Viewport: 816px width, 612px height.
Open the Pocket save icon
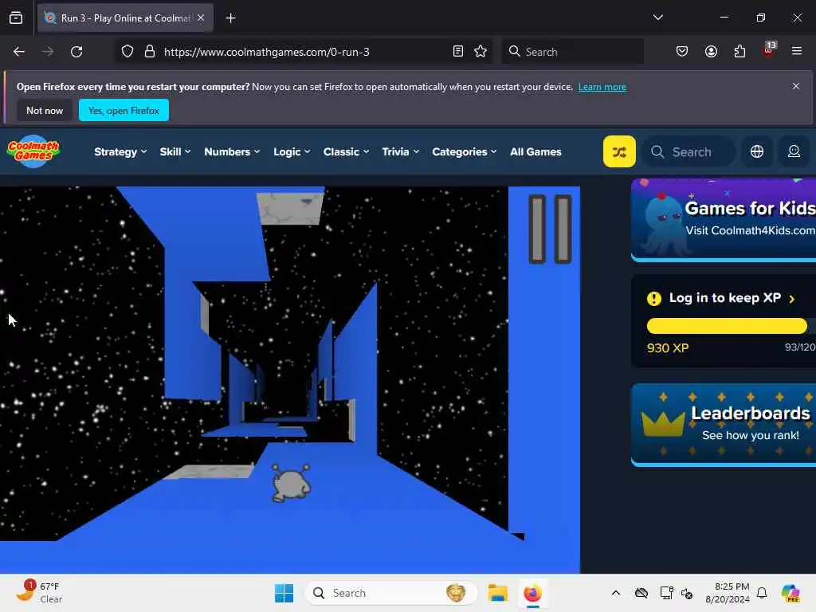[682, 52]
